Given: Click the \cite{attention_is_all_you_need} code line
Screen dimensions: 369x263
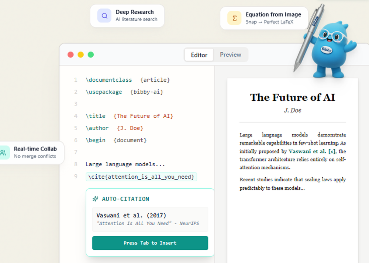Looking at the screenshot, I should coord(141,177).
